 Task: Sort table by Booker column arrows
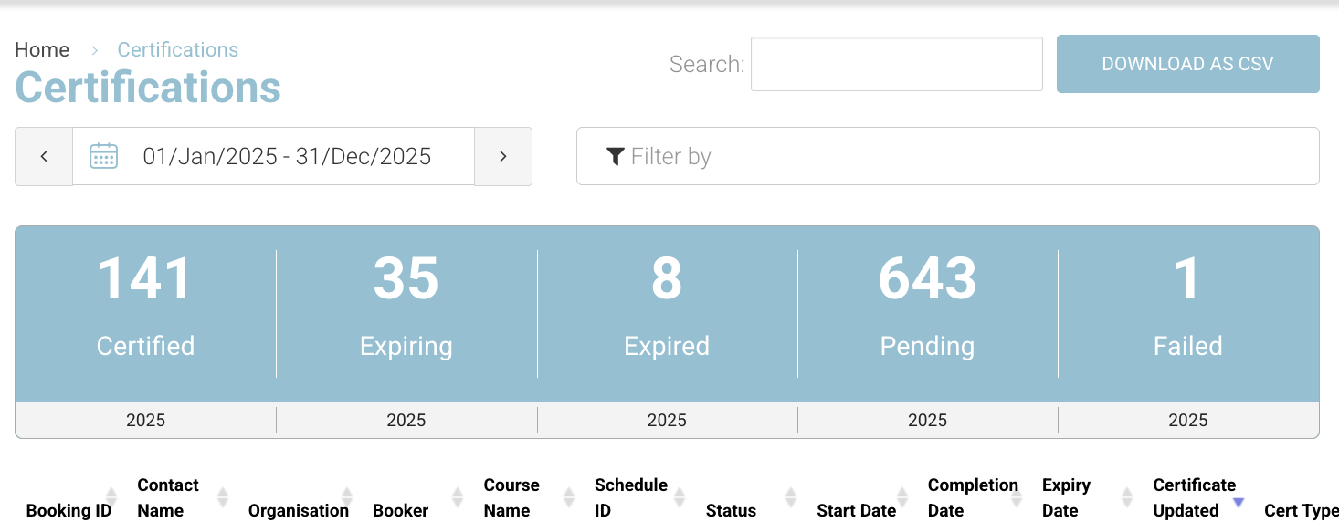tap(458, 497)
